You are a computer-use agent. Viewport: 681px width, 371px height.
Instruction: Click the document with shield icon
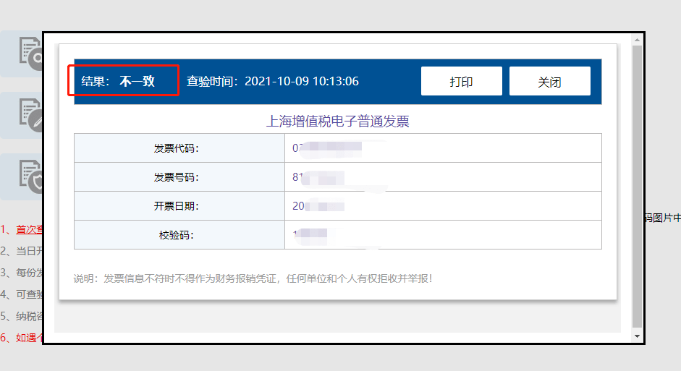pyautogui.click(x=30, y=176)
